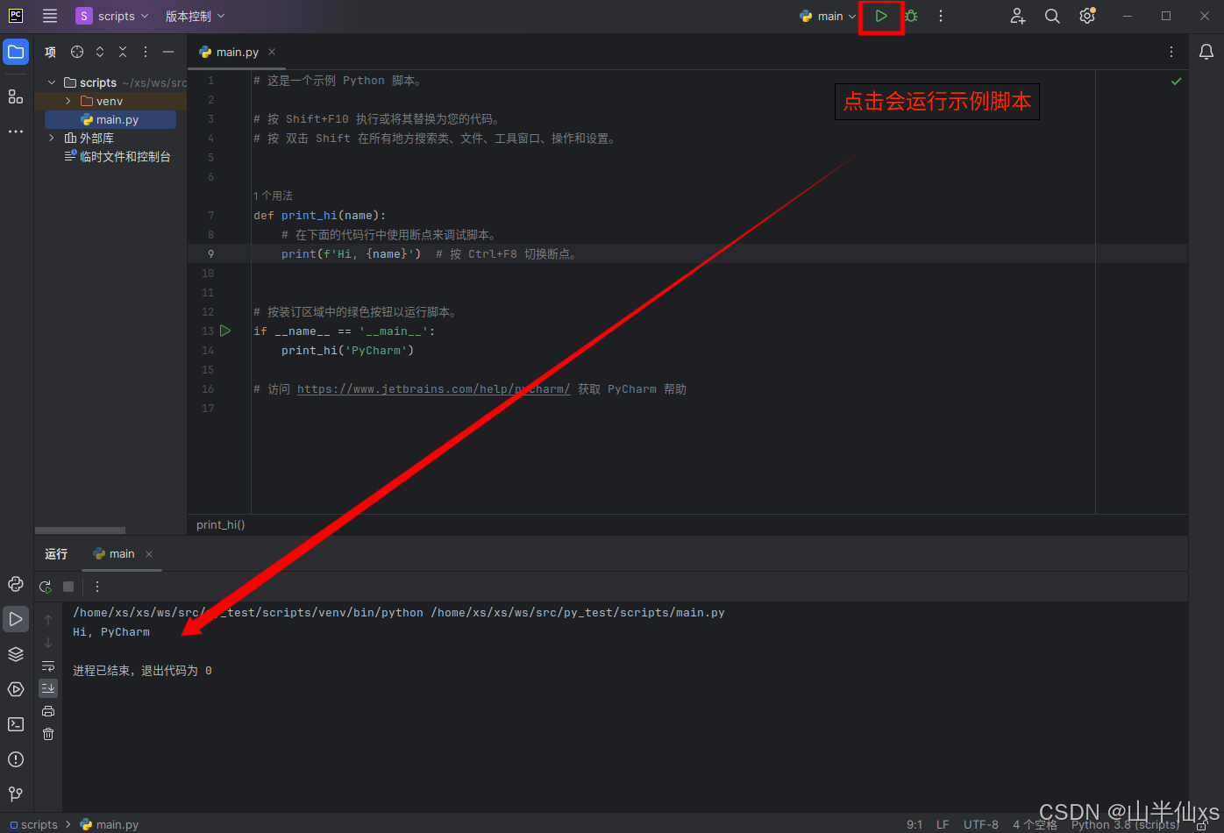Open the hamburger main menu
The width and height of the screenshot is (1224, 833).
(50, 16)
